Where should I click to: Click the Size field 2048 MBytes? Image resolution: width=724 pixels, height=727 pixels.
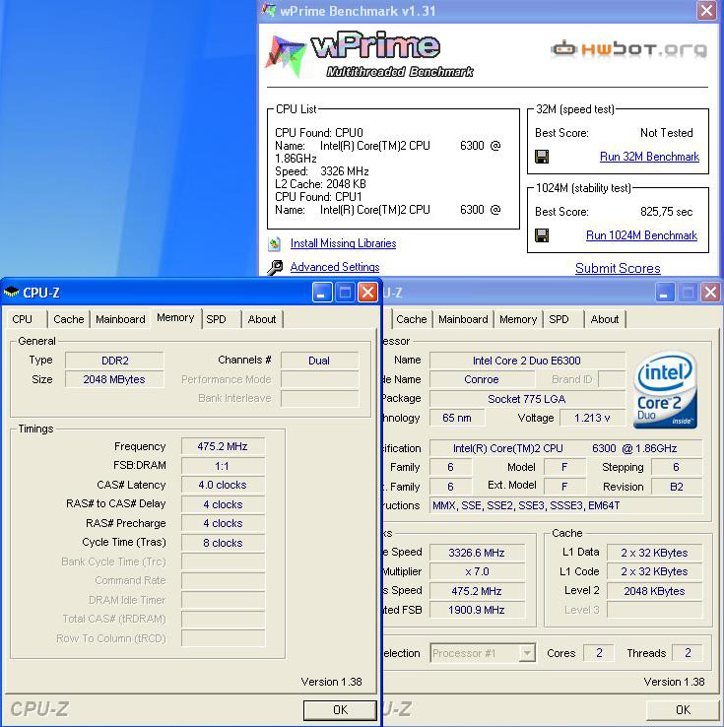coord(114,379)
